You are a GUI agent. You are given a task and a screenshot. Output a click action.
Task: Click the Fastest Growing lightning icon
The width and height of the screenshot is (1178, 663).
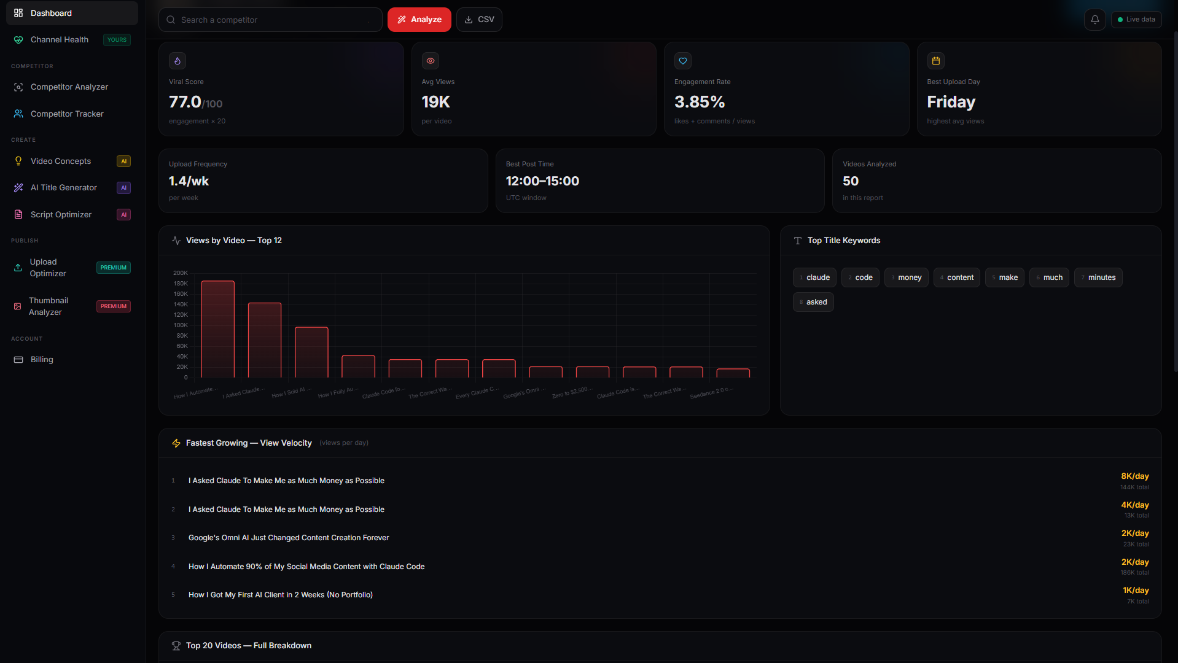coord(176,443)
